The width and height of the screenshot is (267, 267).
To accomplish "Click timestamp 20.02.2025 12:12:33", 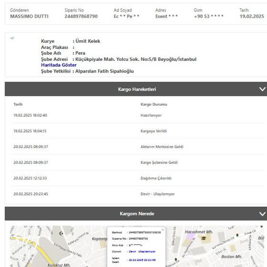I will [30, 178].
